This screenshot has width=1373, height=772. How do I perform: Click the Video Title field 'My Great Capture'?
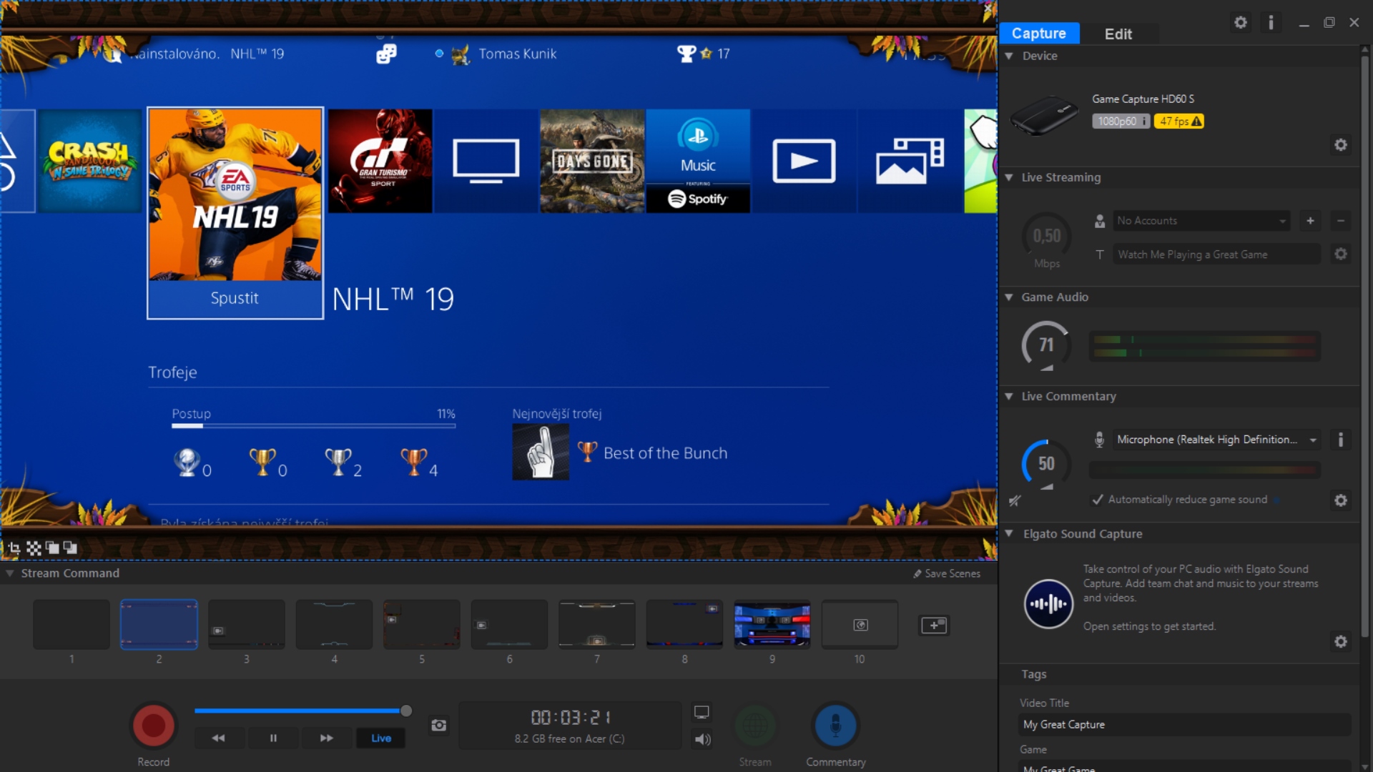[1184, 725]
